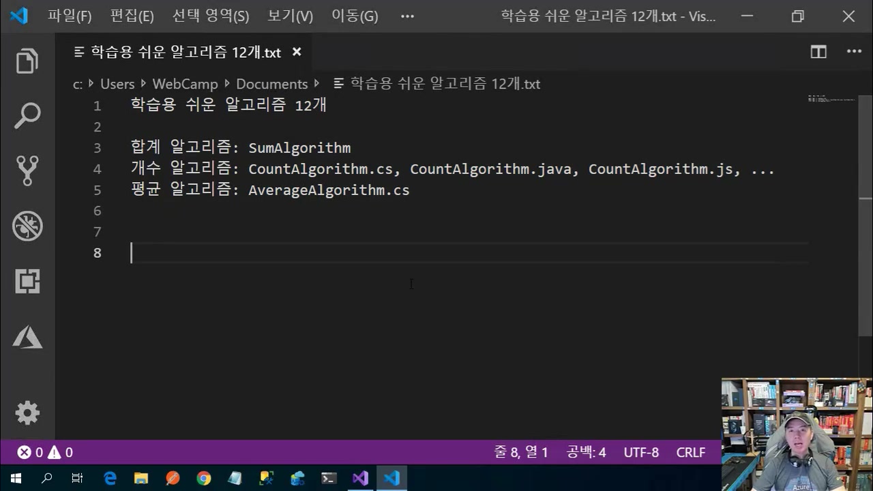Open the Explorer sidebar icon
The height and width of the screenshot is (491, 873).
[x=27, y=60]
